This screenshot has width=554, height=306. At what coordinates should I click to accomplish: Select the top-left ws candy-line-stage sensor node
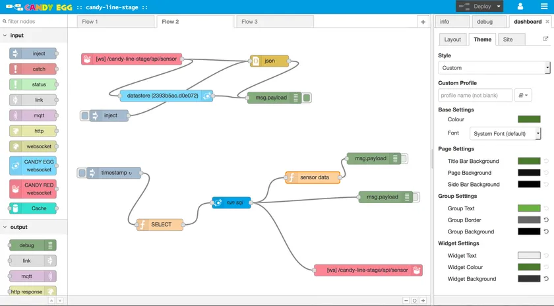(x=131, y=59)
